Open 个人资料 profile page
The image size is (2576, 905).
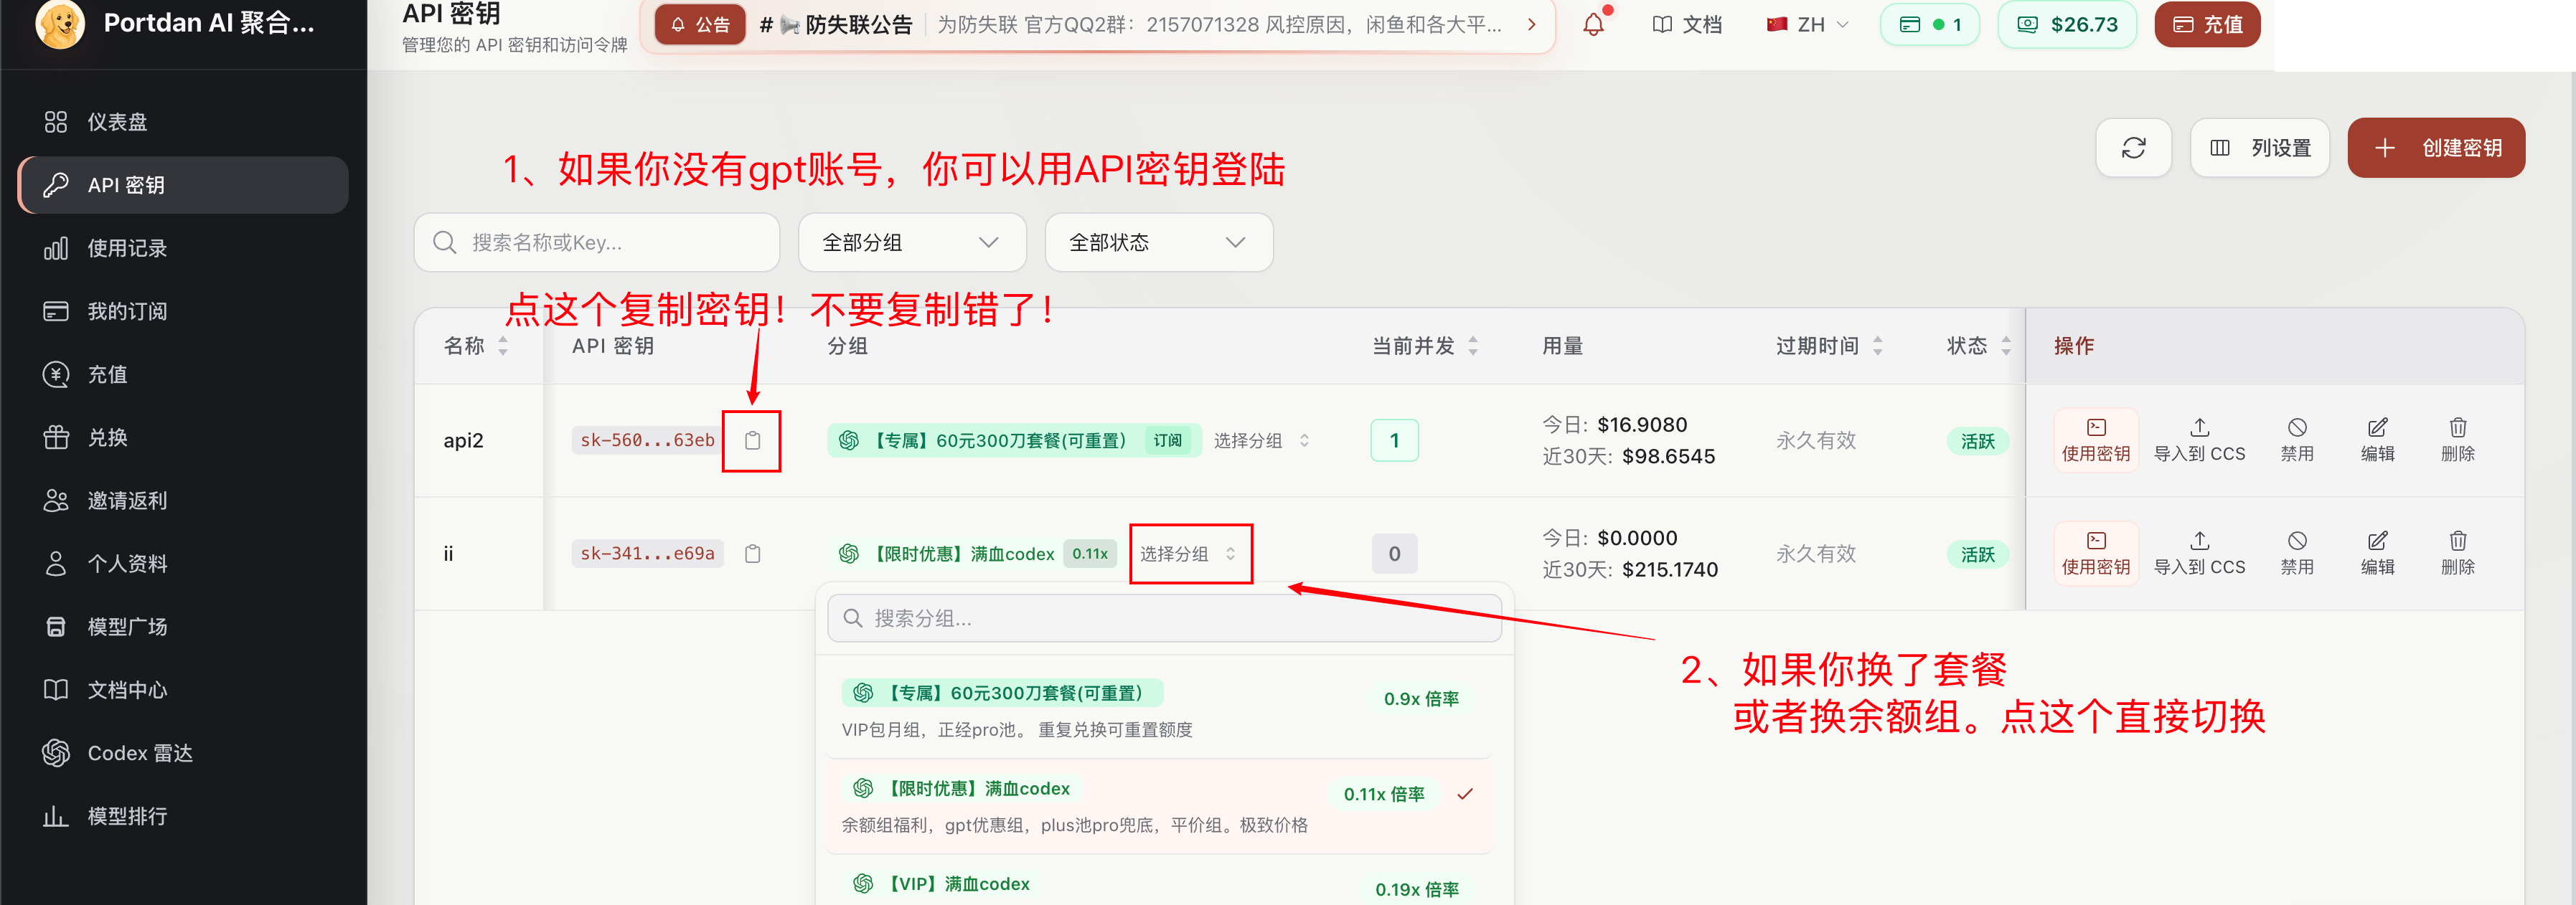pyautogui.click(x=183, y=564)
